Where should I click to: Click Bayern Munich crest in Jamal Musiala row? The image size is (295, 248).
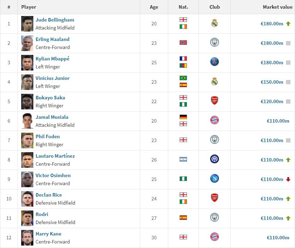[214, 120]
